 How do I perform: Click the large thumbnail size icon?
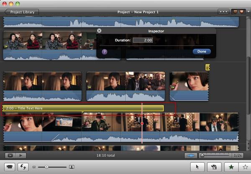72,167
